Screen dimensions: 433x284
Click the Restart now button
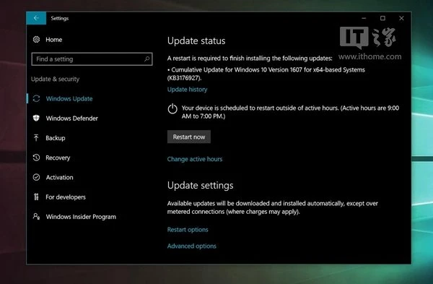[x=189, y=137]
